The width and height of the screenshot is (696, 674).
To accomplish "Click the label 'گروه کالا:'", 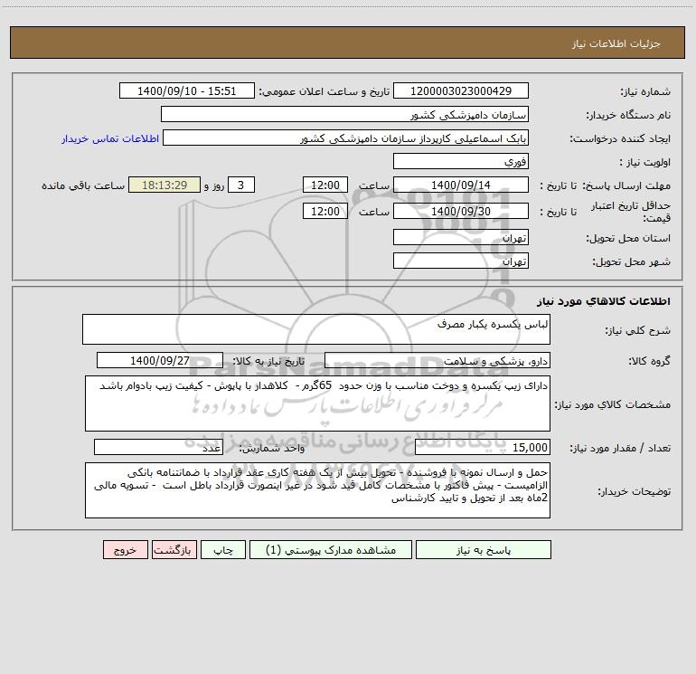I will [649, 361].
